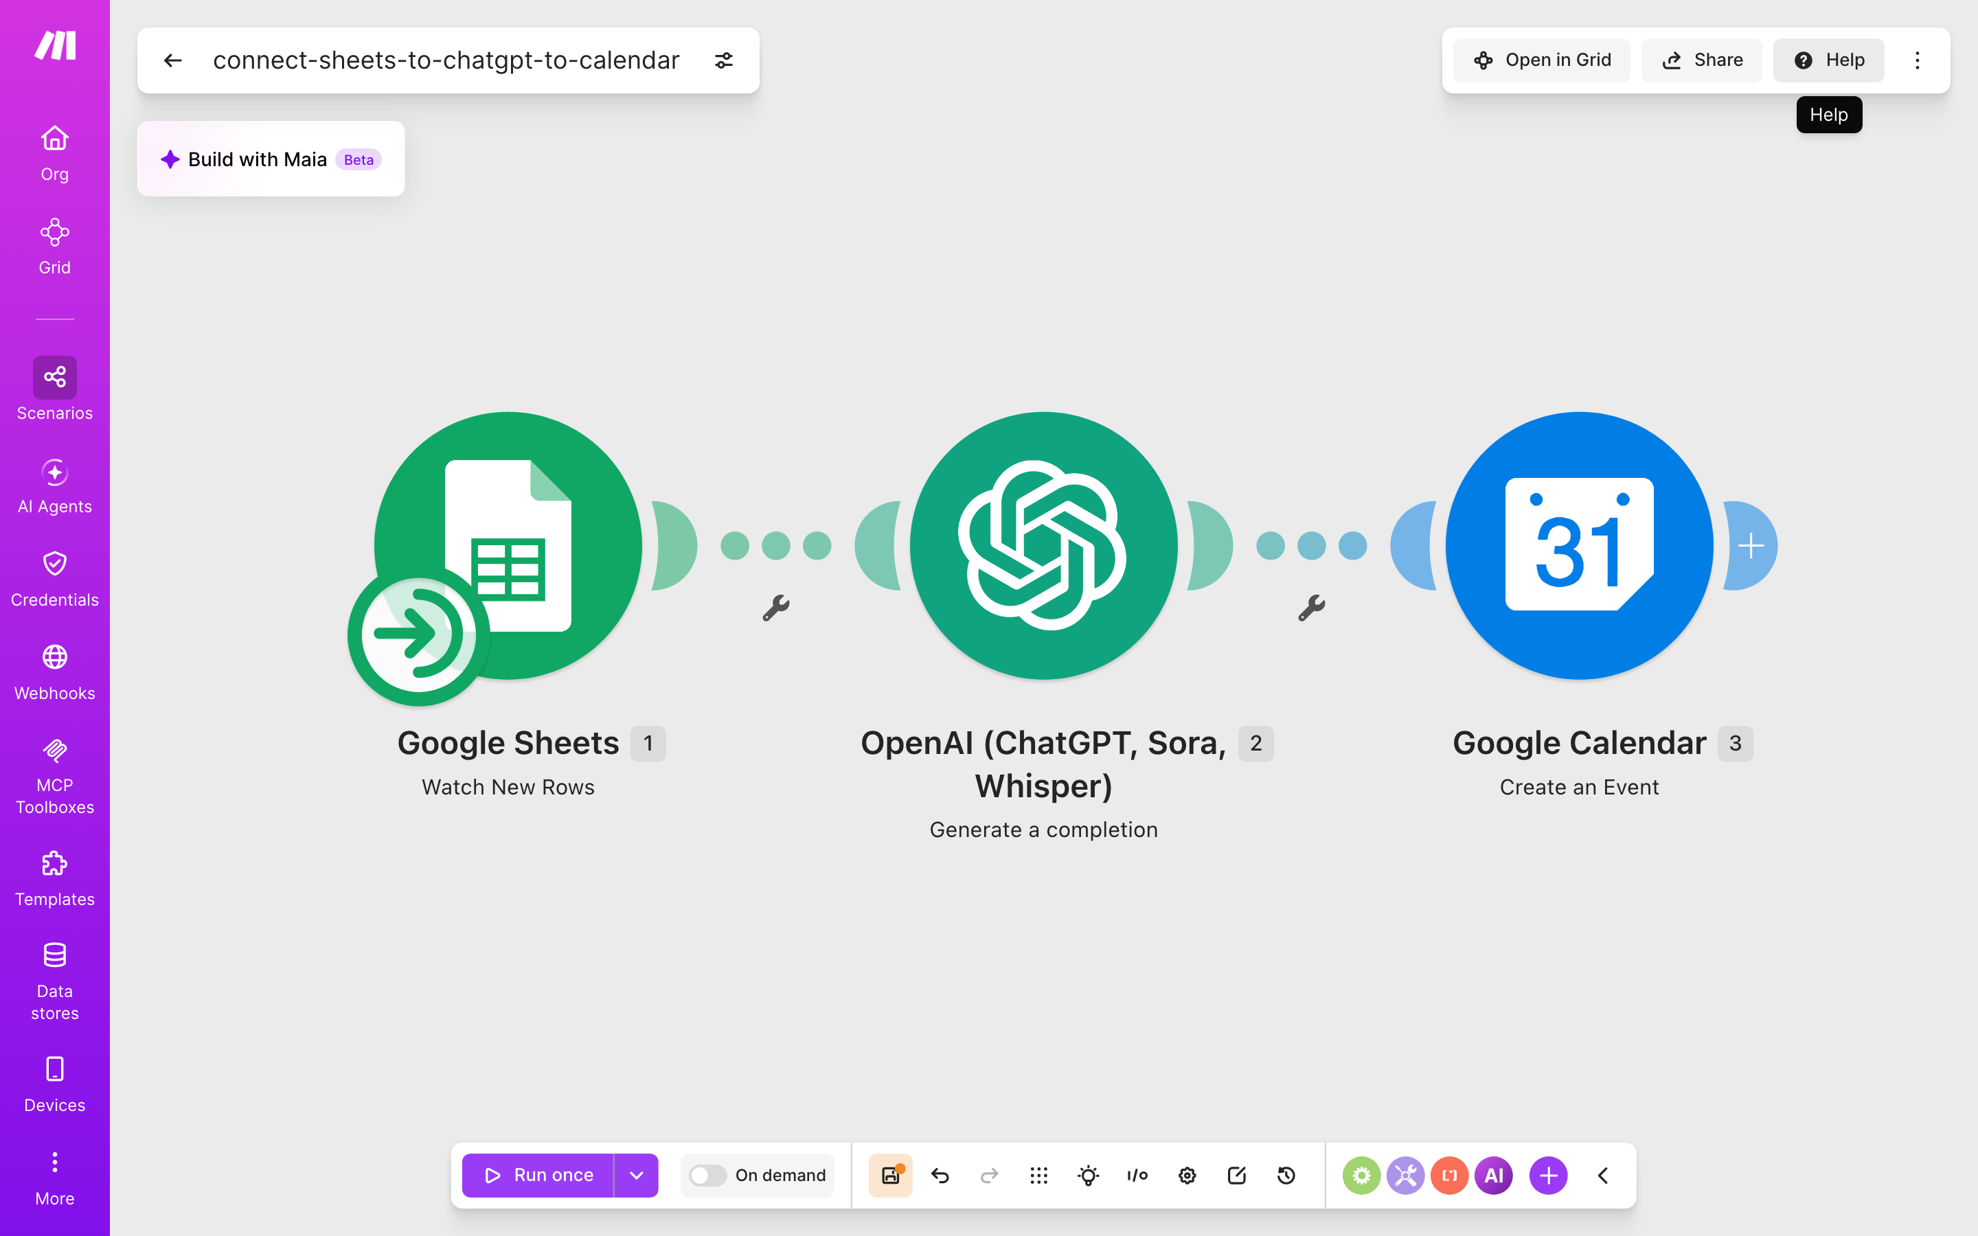Open the Google Calendar Create an Event module
This screenshot has width=1978, height=1236.
click(1579, 546)
